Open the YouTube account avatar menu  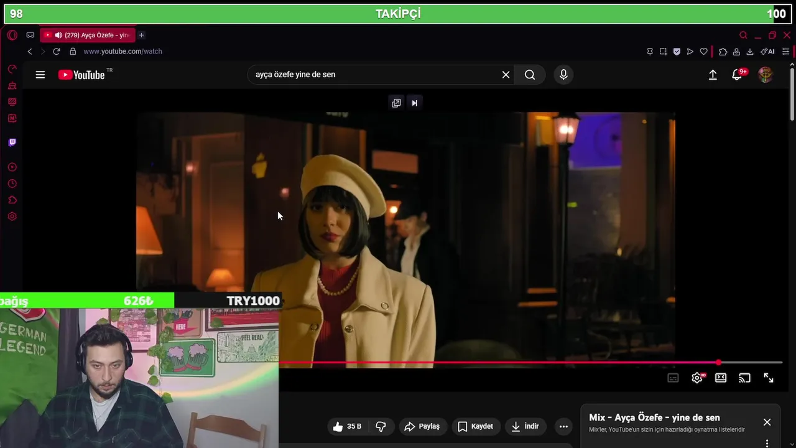pyautogui.click(x=766, y=75)
